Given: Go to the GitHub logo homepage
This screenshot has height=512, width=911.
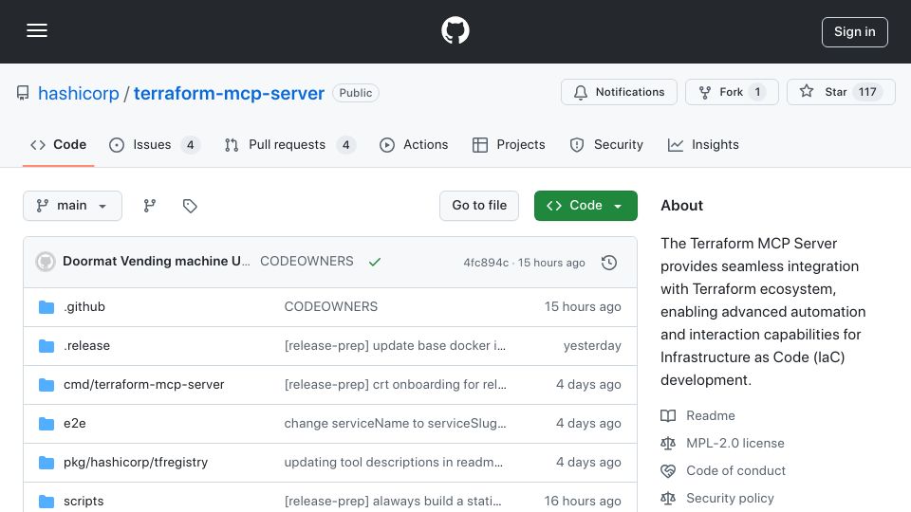Looking at the screenshot, I should pos(455,30).
